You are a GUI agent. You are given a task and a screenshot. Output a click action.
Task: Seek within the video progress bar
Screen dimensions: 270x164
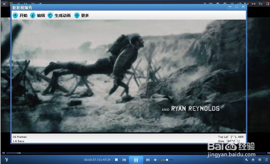136,153
